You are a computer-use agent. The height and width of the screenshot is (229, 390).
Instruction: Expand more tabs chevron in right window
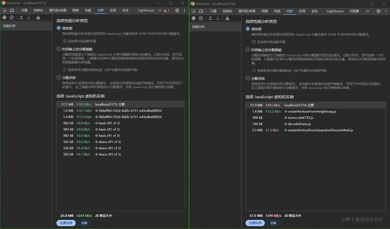tap(367, 11)
